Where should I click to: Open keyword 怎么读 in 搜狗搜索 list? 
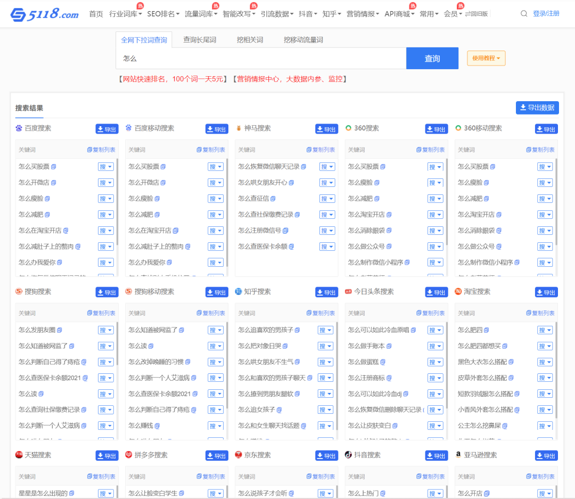point(28,394)
